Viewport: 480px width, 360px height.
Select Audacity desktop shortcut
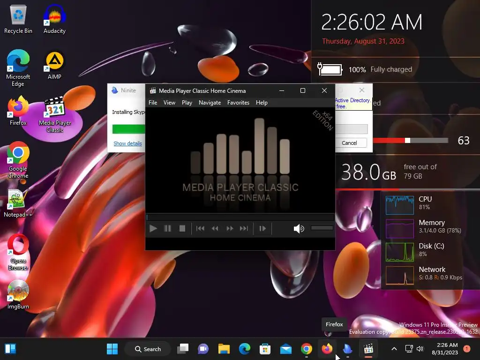54,20
